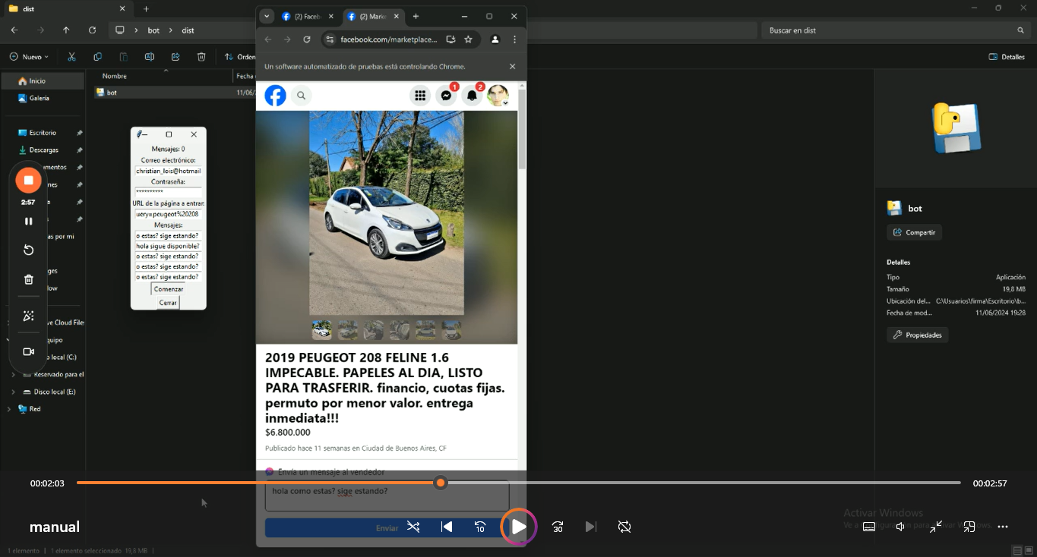Toggle repeat mode in the player
This screenshot has height=557, width=1037.
tap(624, 527)
